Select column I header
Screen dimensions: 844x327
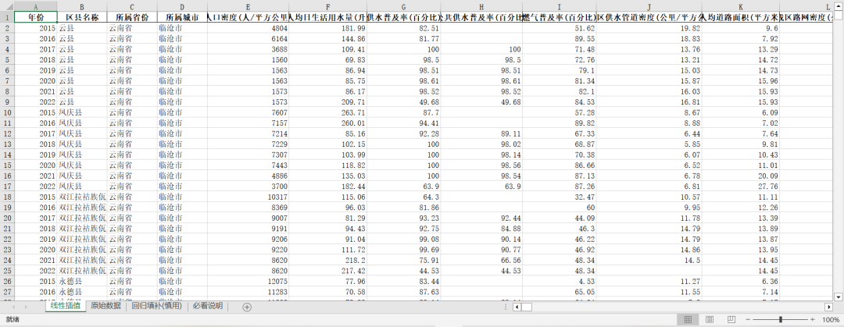pos(560,6)
